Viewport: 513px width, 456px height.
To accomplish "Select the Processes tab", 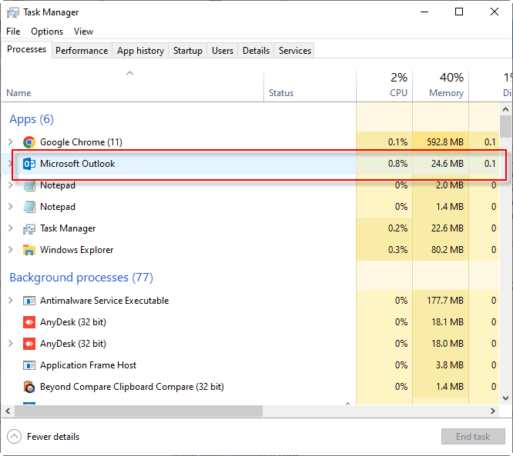I will tap(26, 49).
